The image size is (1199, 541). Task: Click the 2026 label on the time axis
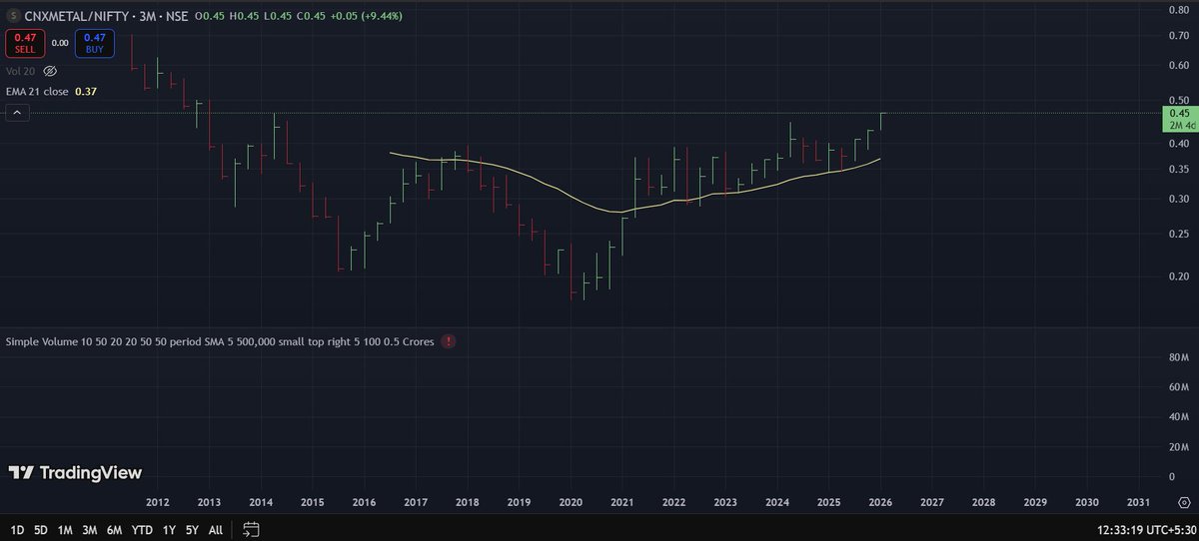point(879,502)
